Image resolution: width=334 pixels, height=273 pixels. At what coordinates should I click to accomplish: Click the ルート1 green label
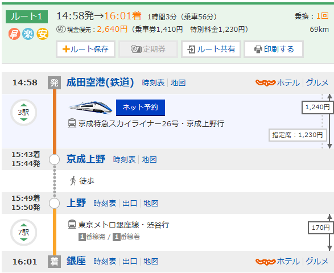point(27,16)
